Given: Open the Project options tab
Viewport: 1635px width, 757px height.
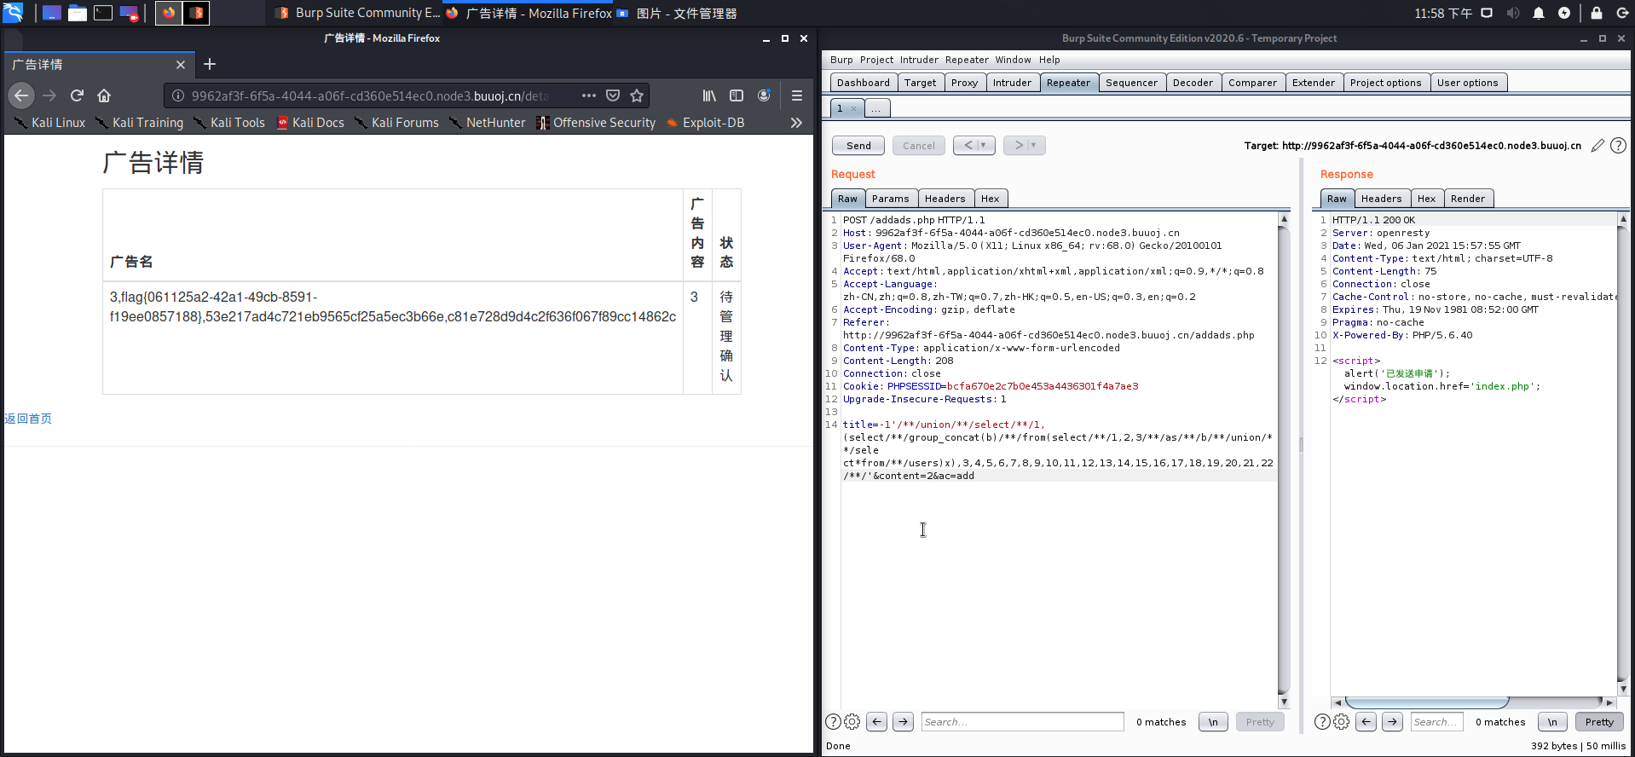Looking at the screenshot, I should click(x=1385, y=83).
